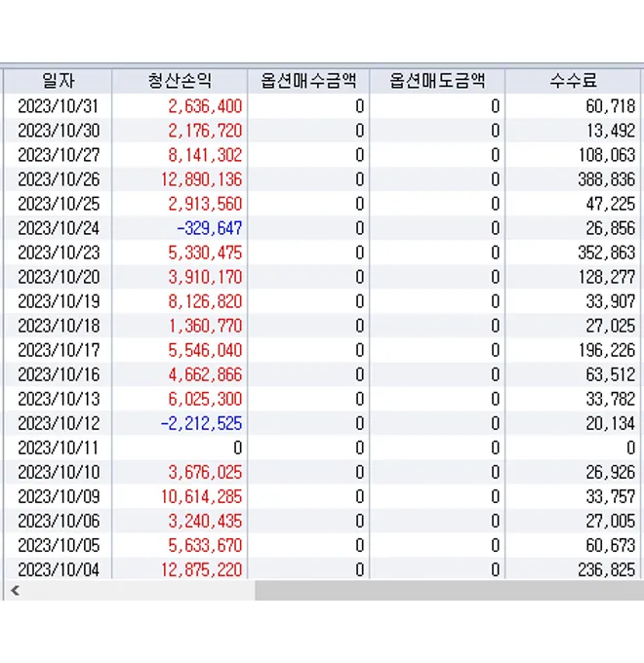Select the 2023/10/20 date cell
This screenshot has height=663, width=644.
point(58,277)
